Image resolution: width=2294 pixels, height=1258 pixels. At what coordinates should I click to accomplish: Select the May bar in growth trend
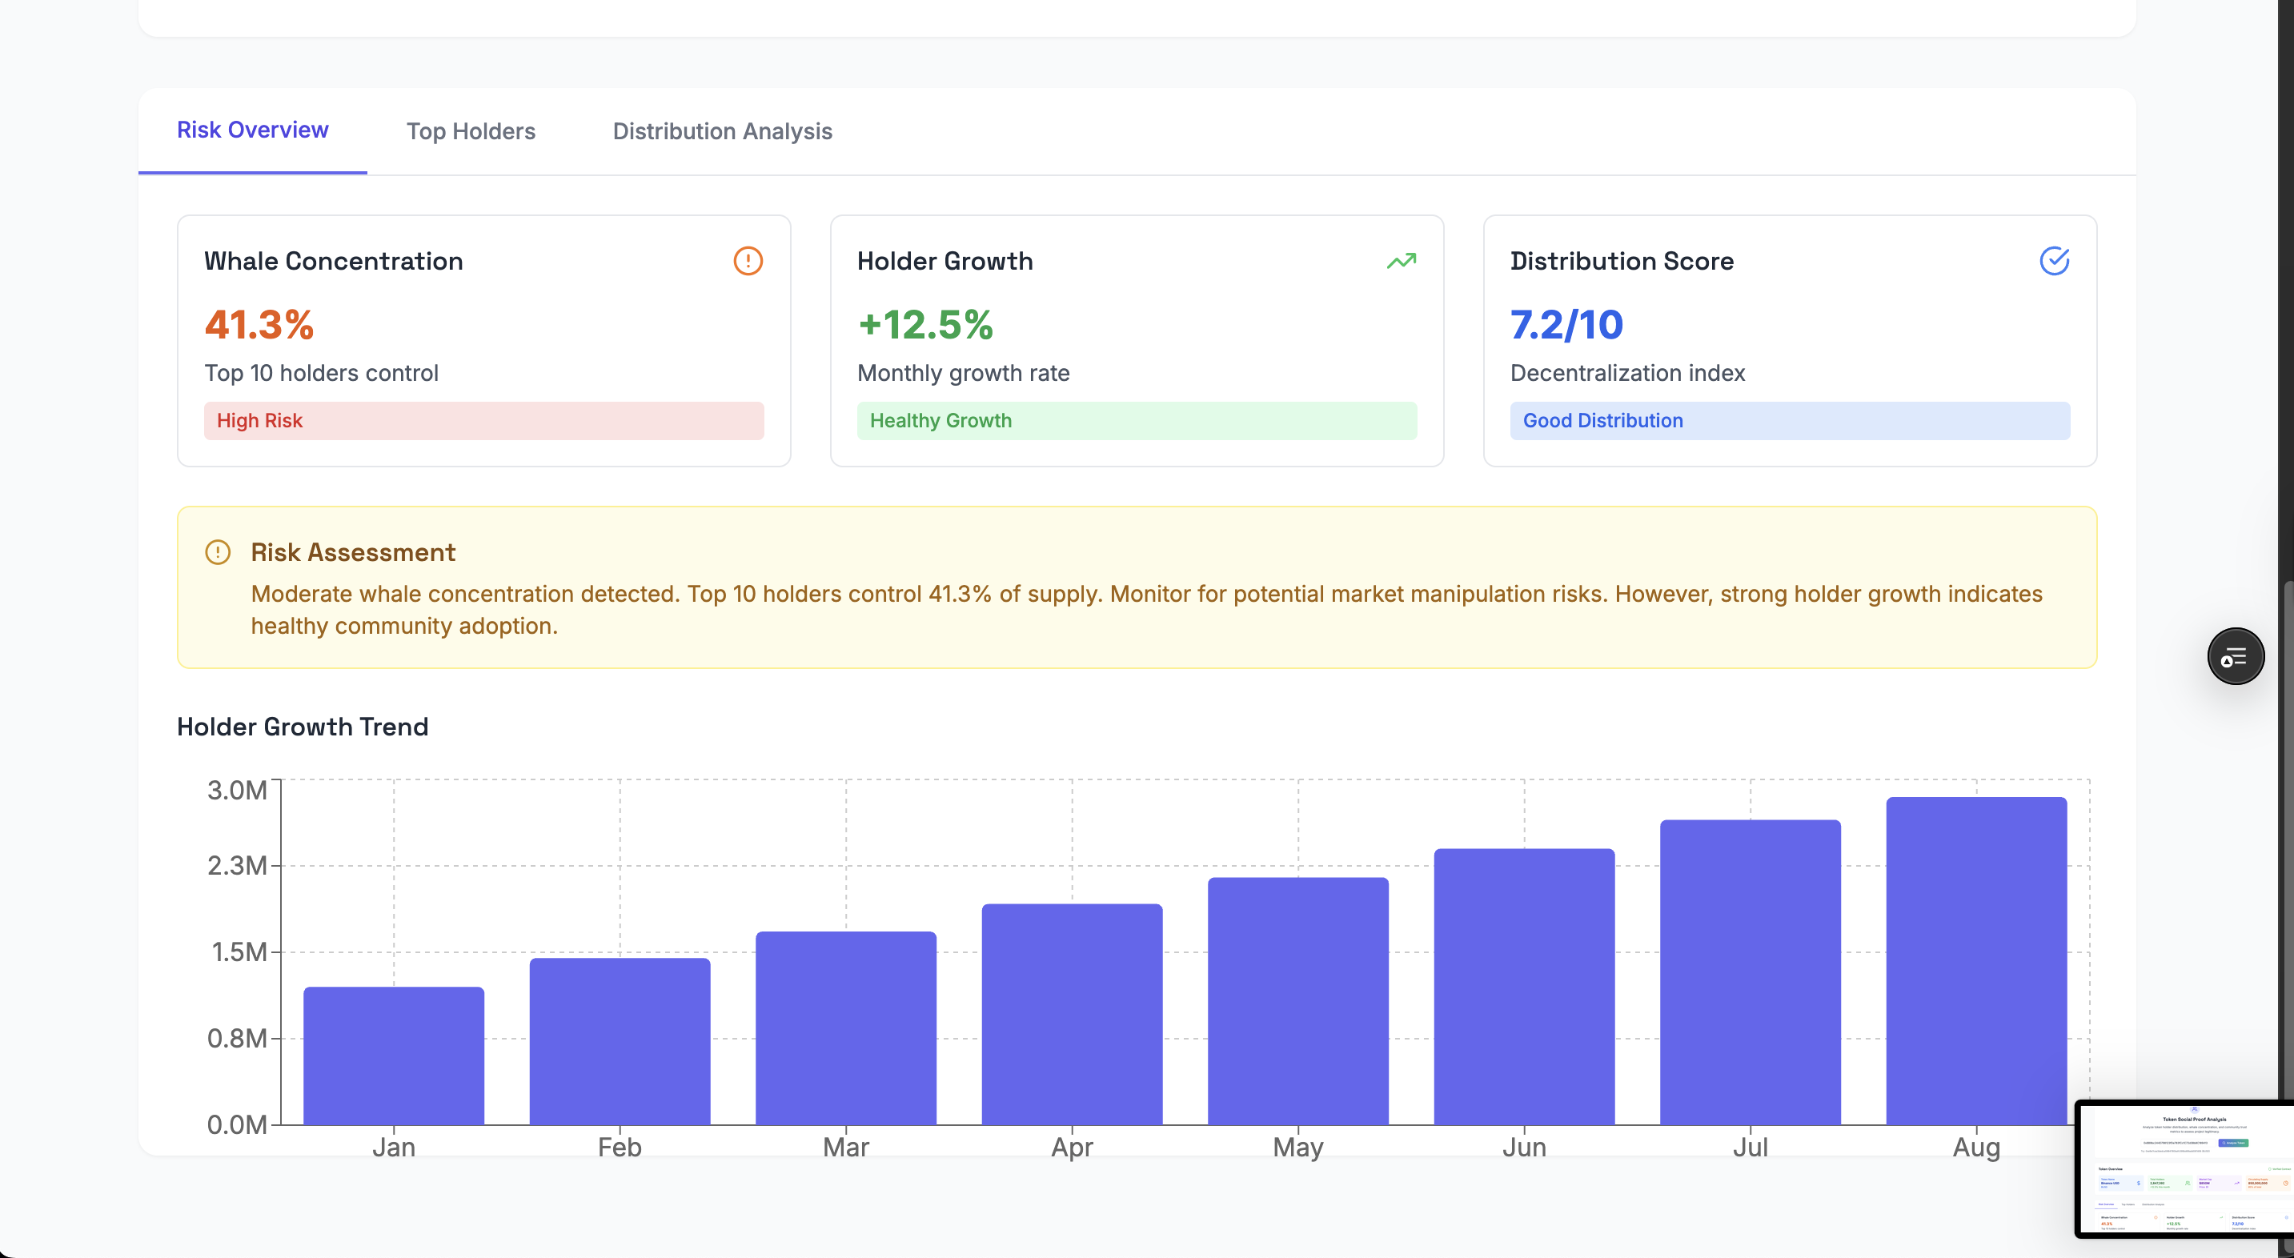1297,1002
